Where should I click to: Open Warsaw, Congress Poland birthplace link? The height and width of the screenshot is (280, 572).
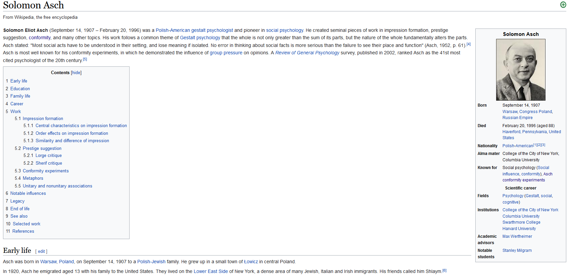click(527, 112)
